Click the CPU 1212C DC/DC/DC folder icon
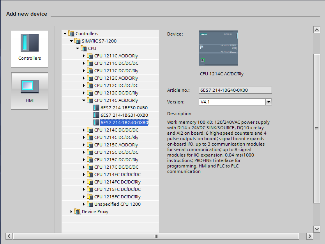Viewport: 325px width, 244px height. pos(90,85)
